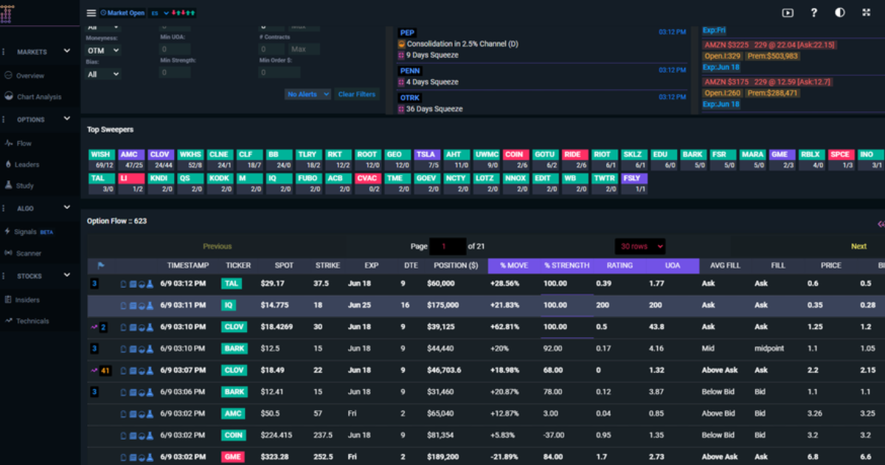Open document icon on TAL row
This screenshot has height=465, width=885.
pyautogui.click(x=123, y=283)
